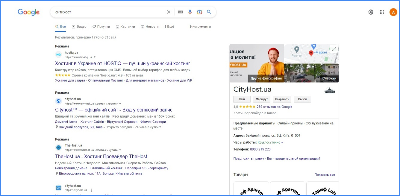Viewport: 400px width, 196px height.
Task: Switch to the Покупки tab
Action: click(101, 27)
